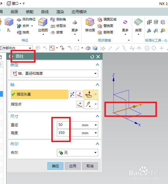Select Offset Region (偏置区域) tool
The image size is (168, 184).
click(x=107, y=19)
